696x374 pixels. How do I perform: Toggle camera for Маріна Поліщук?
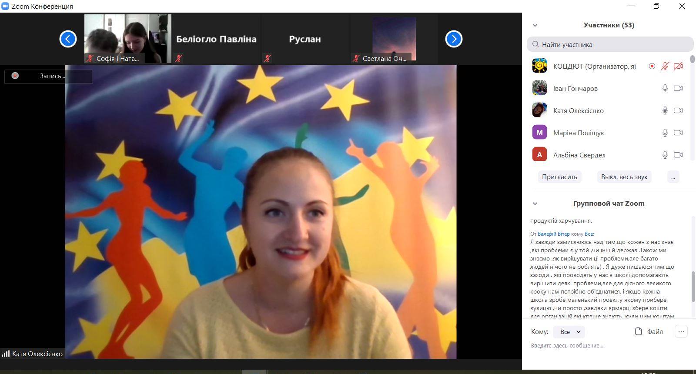coord(678,133)
